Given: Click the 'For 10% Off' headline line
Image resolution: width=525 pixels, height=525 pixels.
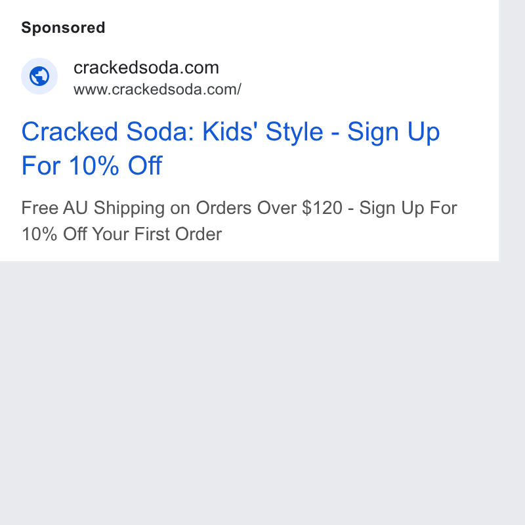Looking at the screenshot, I should (92, 165).
